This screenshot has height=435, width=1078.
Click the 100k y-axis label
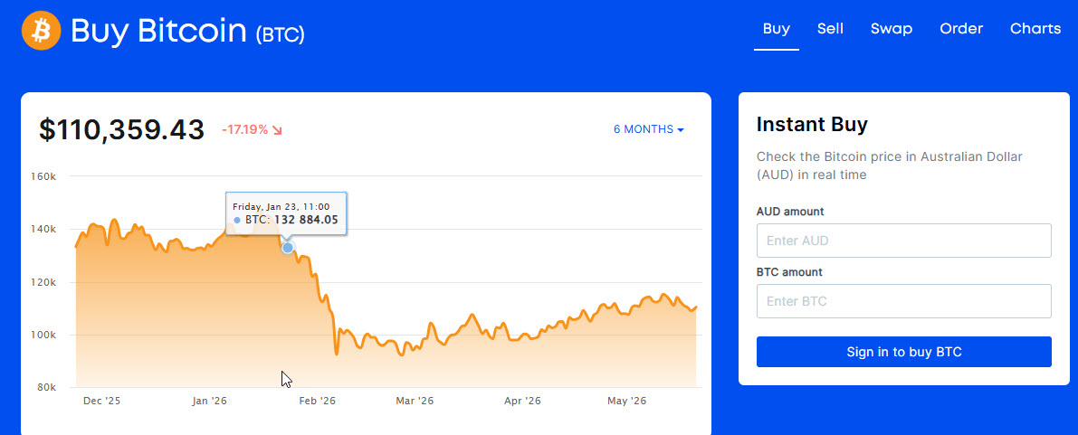tap(43, 335)
